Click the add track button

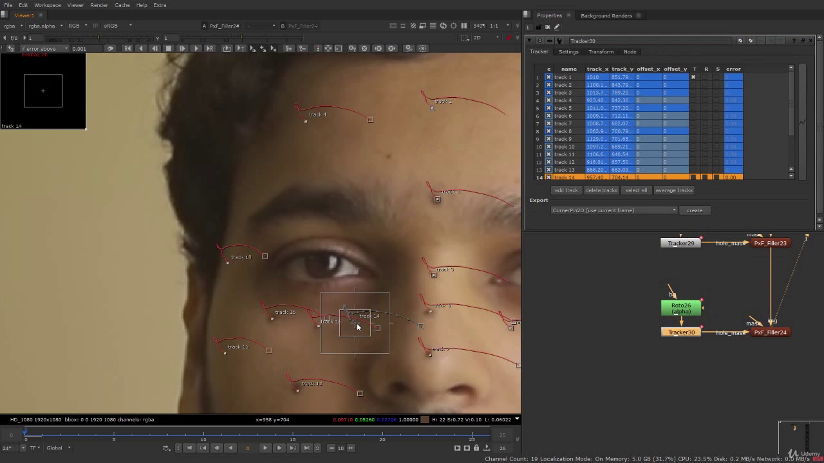(x=566, y=190)
